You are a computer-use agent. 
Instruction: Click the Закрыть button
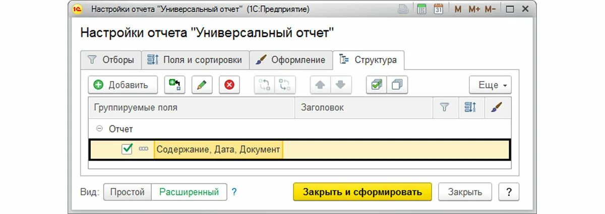pyautogui.click(x=465, y=192)
